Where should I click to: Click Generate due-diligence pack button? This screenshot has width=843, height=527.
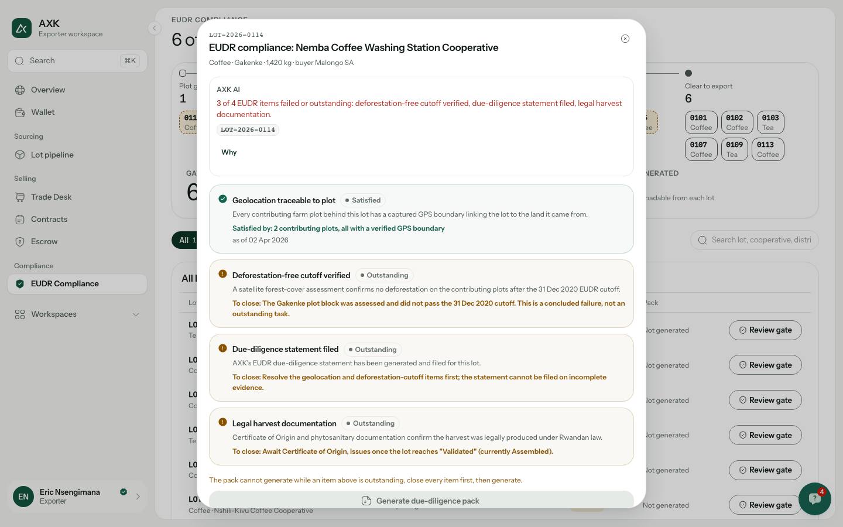coord(421,500)
